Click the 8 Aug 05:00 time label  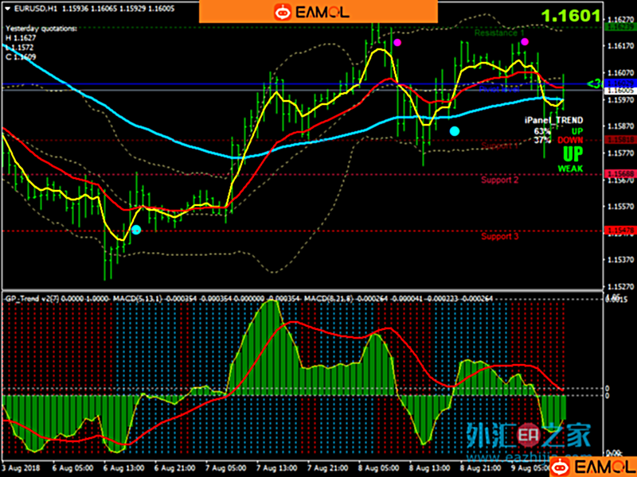[379, 467]
